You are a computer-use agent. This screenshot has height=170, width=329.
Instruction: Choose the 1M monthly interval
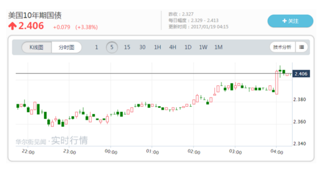(x=218, y=47)
